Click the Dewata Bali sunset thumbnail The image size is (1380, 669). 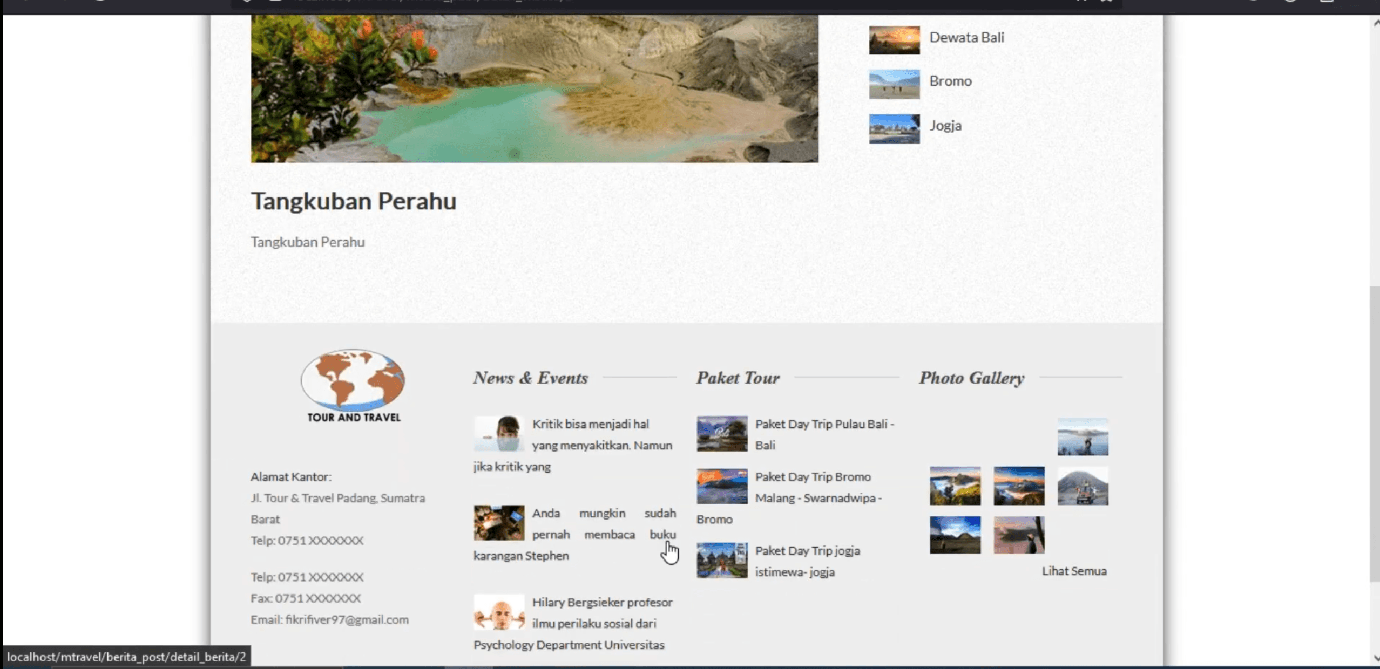click(x=894, y=40)
